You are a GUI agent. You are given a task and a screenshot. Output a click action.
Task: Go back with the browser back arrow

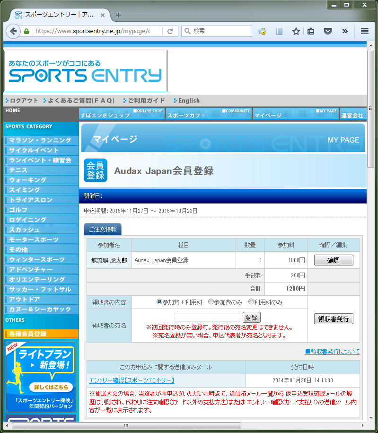pyautogui.click(x=13, y=31)
